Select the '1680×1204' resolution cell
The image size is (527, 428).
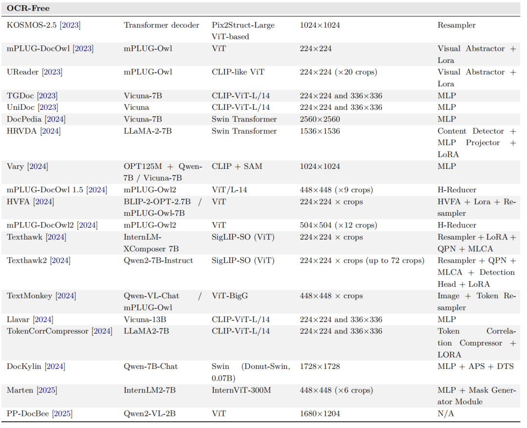[320, 413]
